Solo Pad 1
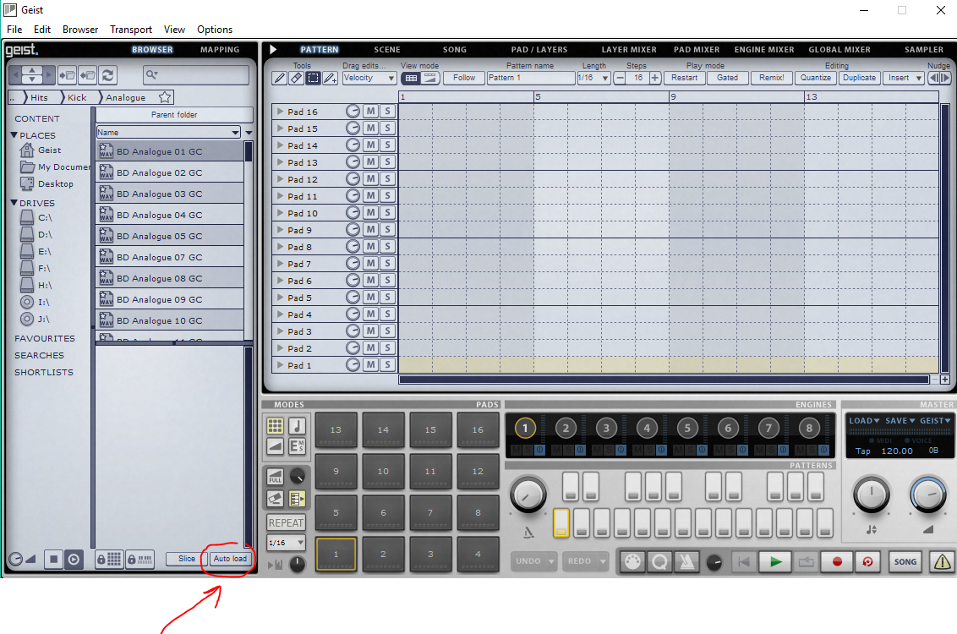The image size is (957, 634). [x=387, y=365]
